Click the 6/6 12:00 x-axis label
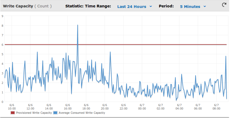Image resolution: width=230 pixels, height=118 pixels. [30, 107]
